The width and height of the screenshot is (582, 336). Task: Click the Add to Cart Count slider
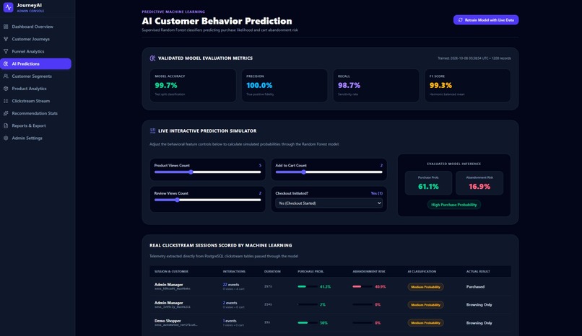[329, 172]
